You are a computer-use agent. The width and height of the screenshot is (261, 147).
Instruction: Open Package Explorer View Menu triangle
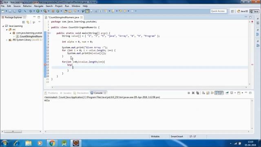tap(39, 22)
